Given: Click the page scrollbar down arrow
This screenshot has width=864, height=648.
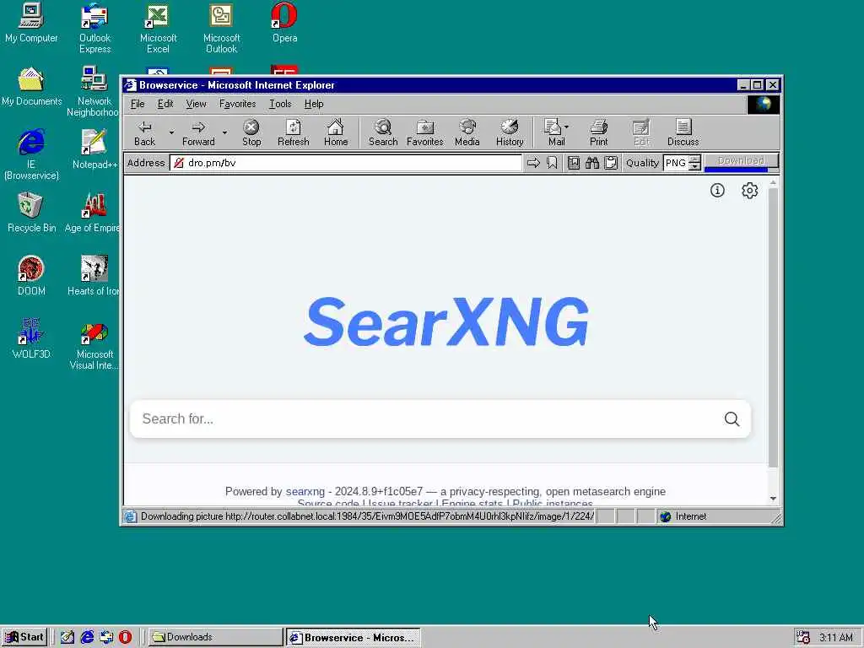Looking at the screenshot, I should pos(773,498).
